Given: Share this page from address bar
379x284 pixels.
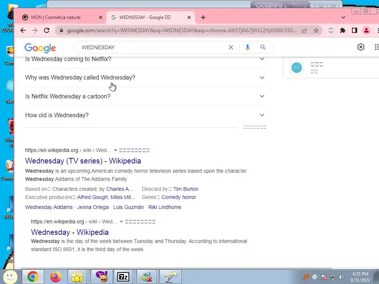Looking at the screenshot, I should [304, 30].
